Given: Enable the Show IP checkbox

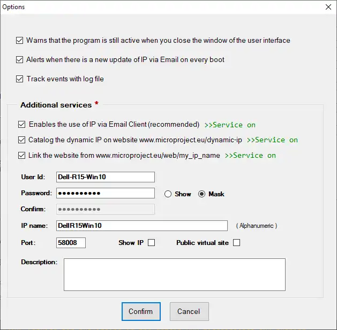Looking at the screenshot, I should coord(151,243).
